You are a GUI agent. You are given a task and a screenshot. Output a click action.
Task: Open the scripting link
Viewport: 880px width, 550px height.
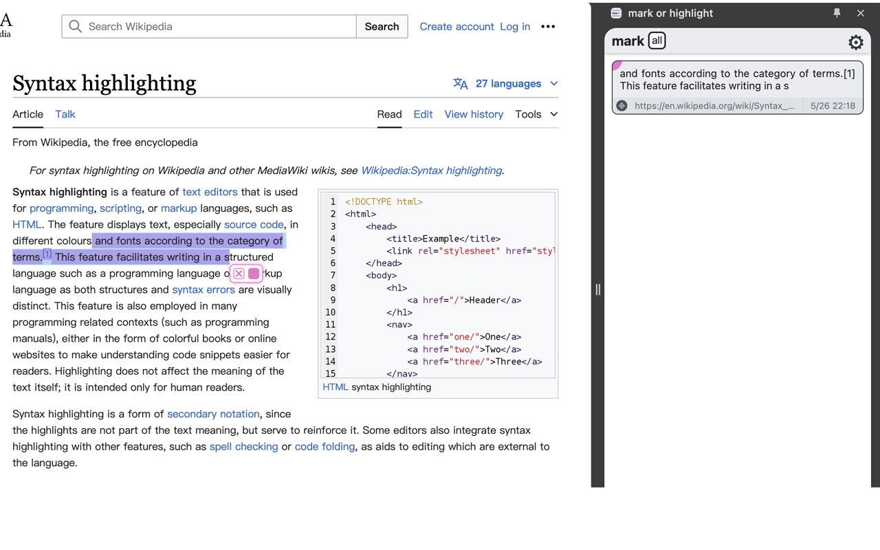click(x=120, y=208)
